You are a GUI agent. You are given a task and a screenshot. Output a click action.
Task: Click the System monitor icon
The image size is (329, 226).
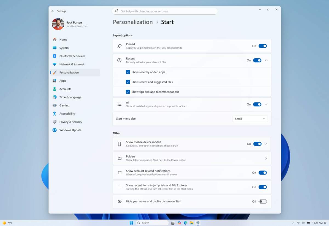pos(55,48)
